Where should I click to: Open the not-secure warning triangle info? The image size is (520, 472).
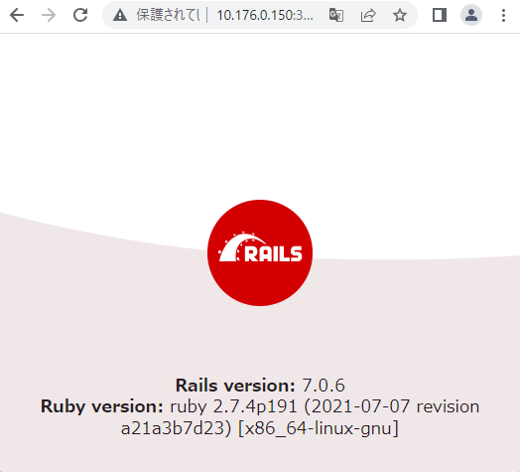point(120,15)
